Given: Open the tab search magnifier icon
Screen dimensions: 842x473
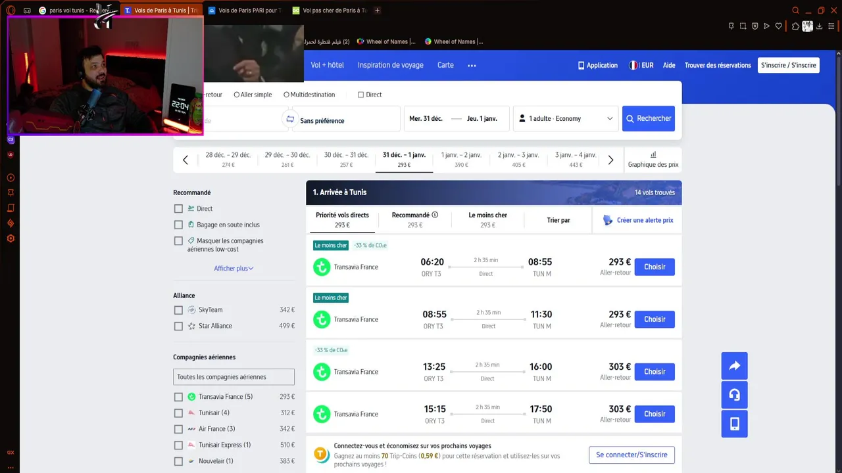Looking at the screenshot, I should point(795,11).
